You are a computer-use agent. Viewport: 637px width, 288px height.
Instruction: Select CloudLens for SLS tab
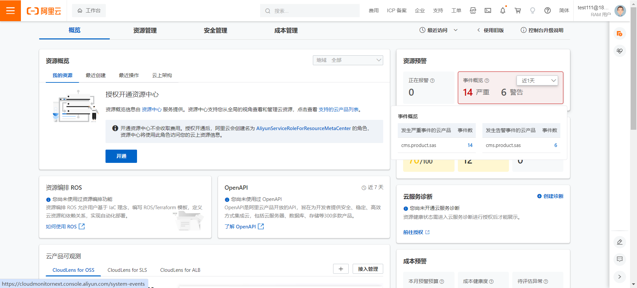[127, 270]
